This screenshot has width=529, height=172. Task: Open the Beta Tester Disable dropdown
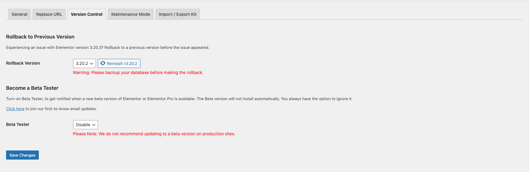tap(86, 125)
